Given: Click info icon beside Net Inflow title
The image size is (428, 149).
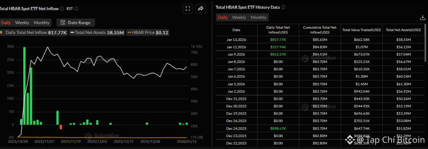Looking at the screenshot, I should (62, 9).
